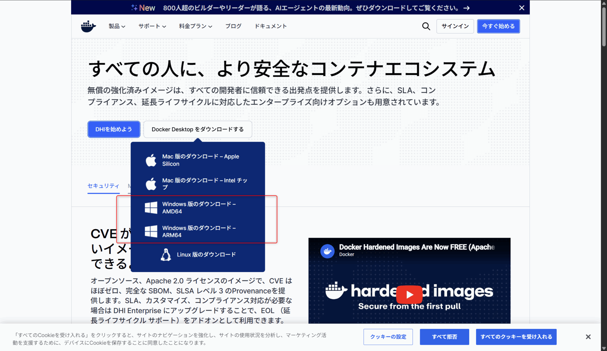This screenshot has width=607, height=351.
Task: Click クッキーの設定 button
Action: [388, 337]
